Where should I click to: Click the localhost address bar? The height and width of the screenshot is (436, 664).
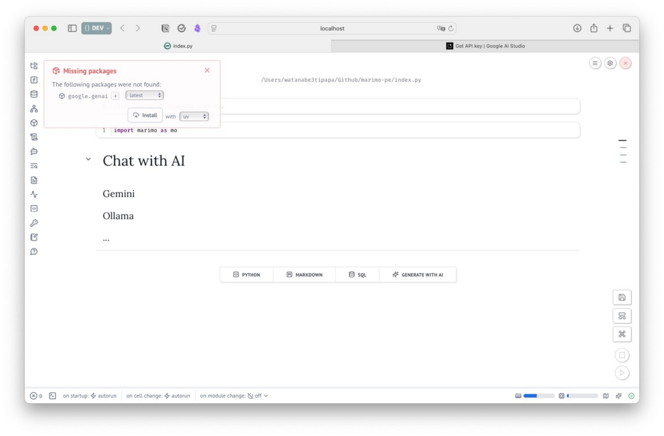coord(332,28)
